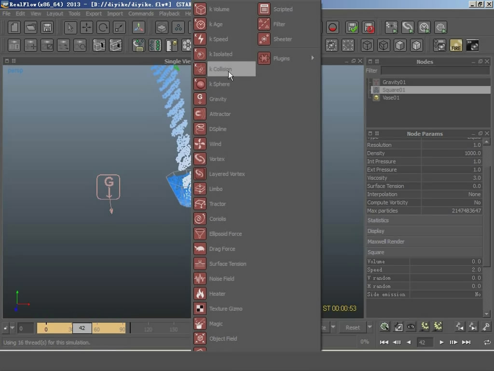This screenshot has width=494, height=371.
Task: Select the Sheeter daemon icon
Action: click(x=264, y=39)
